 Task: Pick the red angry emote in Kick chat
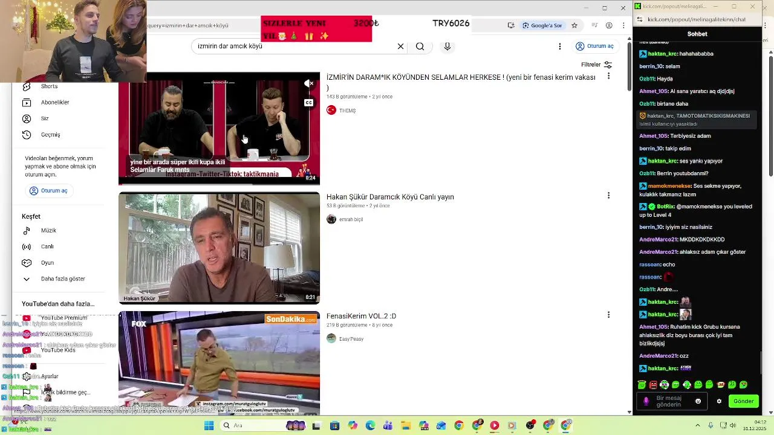653,385
